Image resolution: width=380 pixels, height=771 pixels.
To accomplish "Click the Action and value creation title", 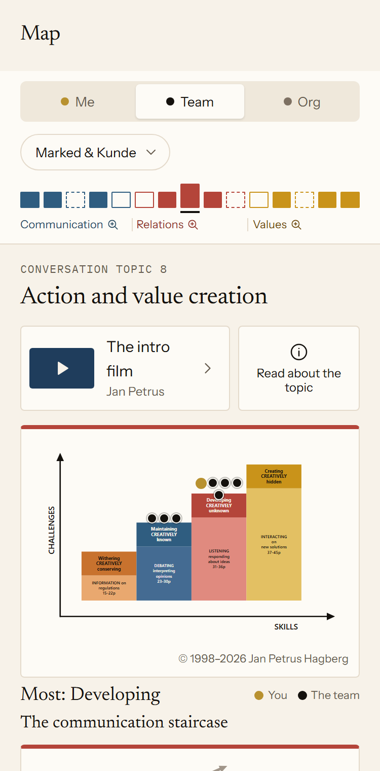I will click(144, 296).
